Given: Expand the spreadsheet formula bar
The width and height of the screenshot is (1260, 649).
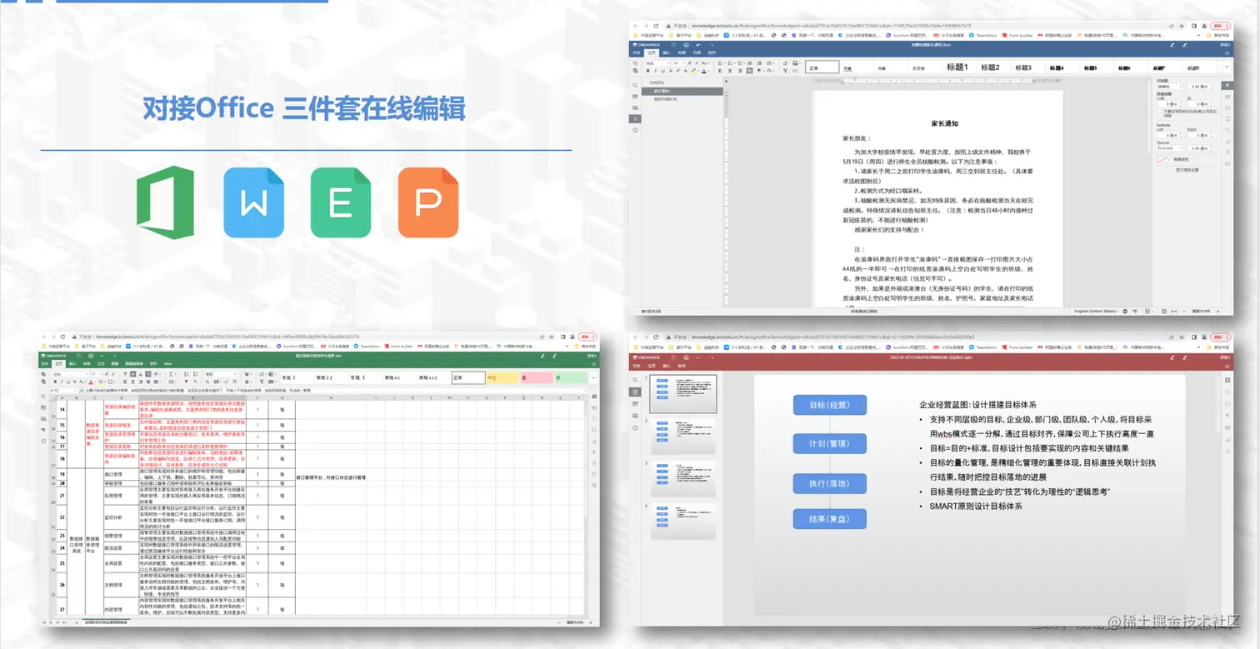Looking at the screenshot, I should click(585, 391).
